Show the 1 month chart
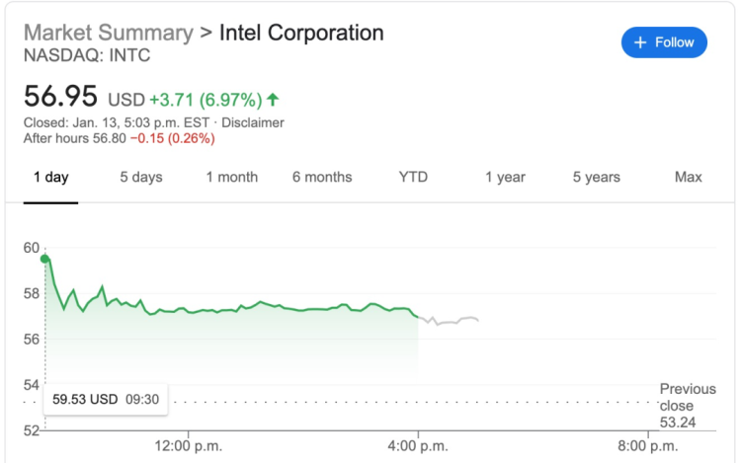Screen dimensions: 741x463 click(x=232, y=178)
